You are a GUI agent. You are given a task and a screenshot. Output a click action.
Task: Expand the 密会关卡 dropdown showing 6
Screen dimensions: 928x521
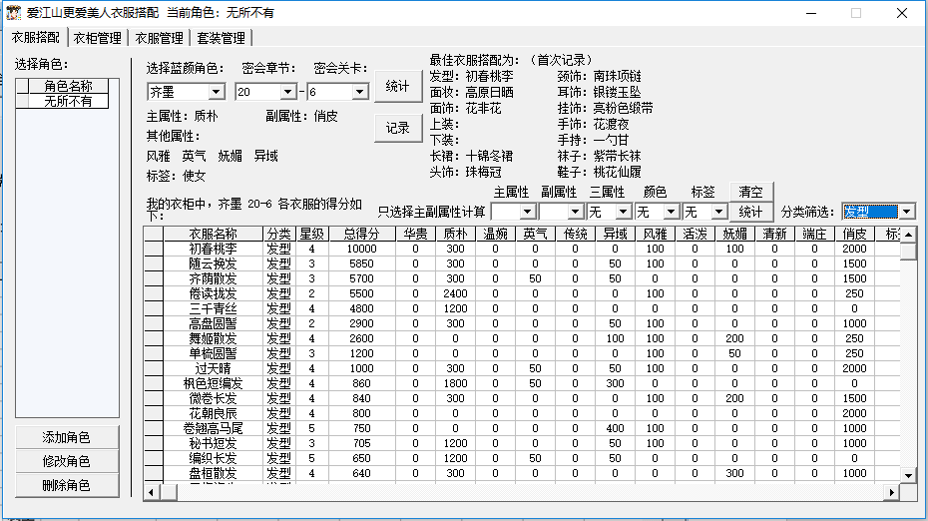359,92
